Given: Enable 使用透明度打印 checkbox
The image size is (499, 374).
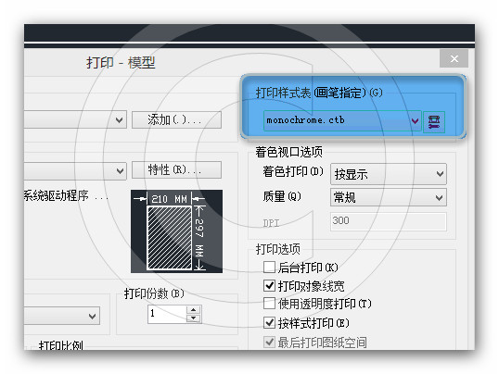Looking at the screenshot, I should [x=269, y=304].
